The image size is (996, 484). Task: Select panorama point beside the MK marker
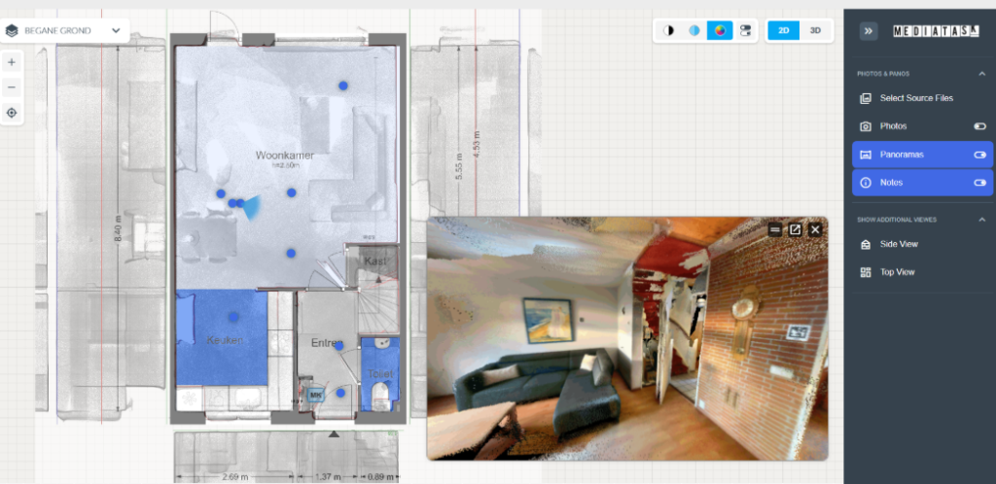pyautogui.click(x=340, y=394)
